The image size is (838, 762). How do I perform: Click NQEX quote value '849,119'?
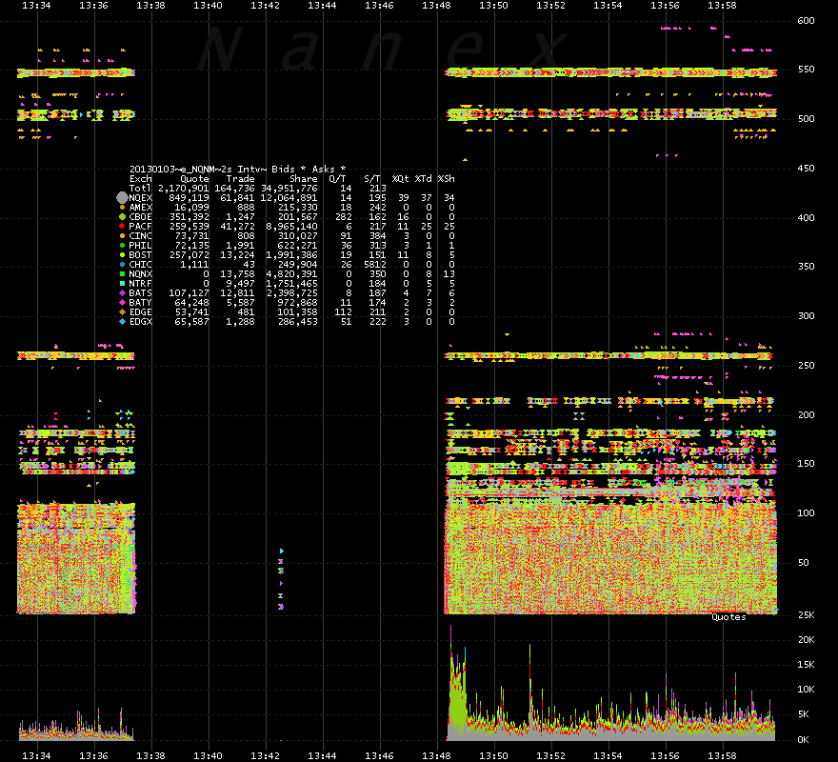click(x=189, y=198)
